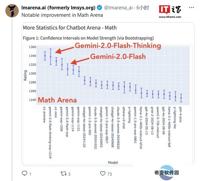
Task: Click the 6小时 post timestamp
Action: [x=142, y=8]
